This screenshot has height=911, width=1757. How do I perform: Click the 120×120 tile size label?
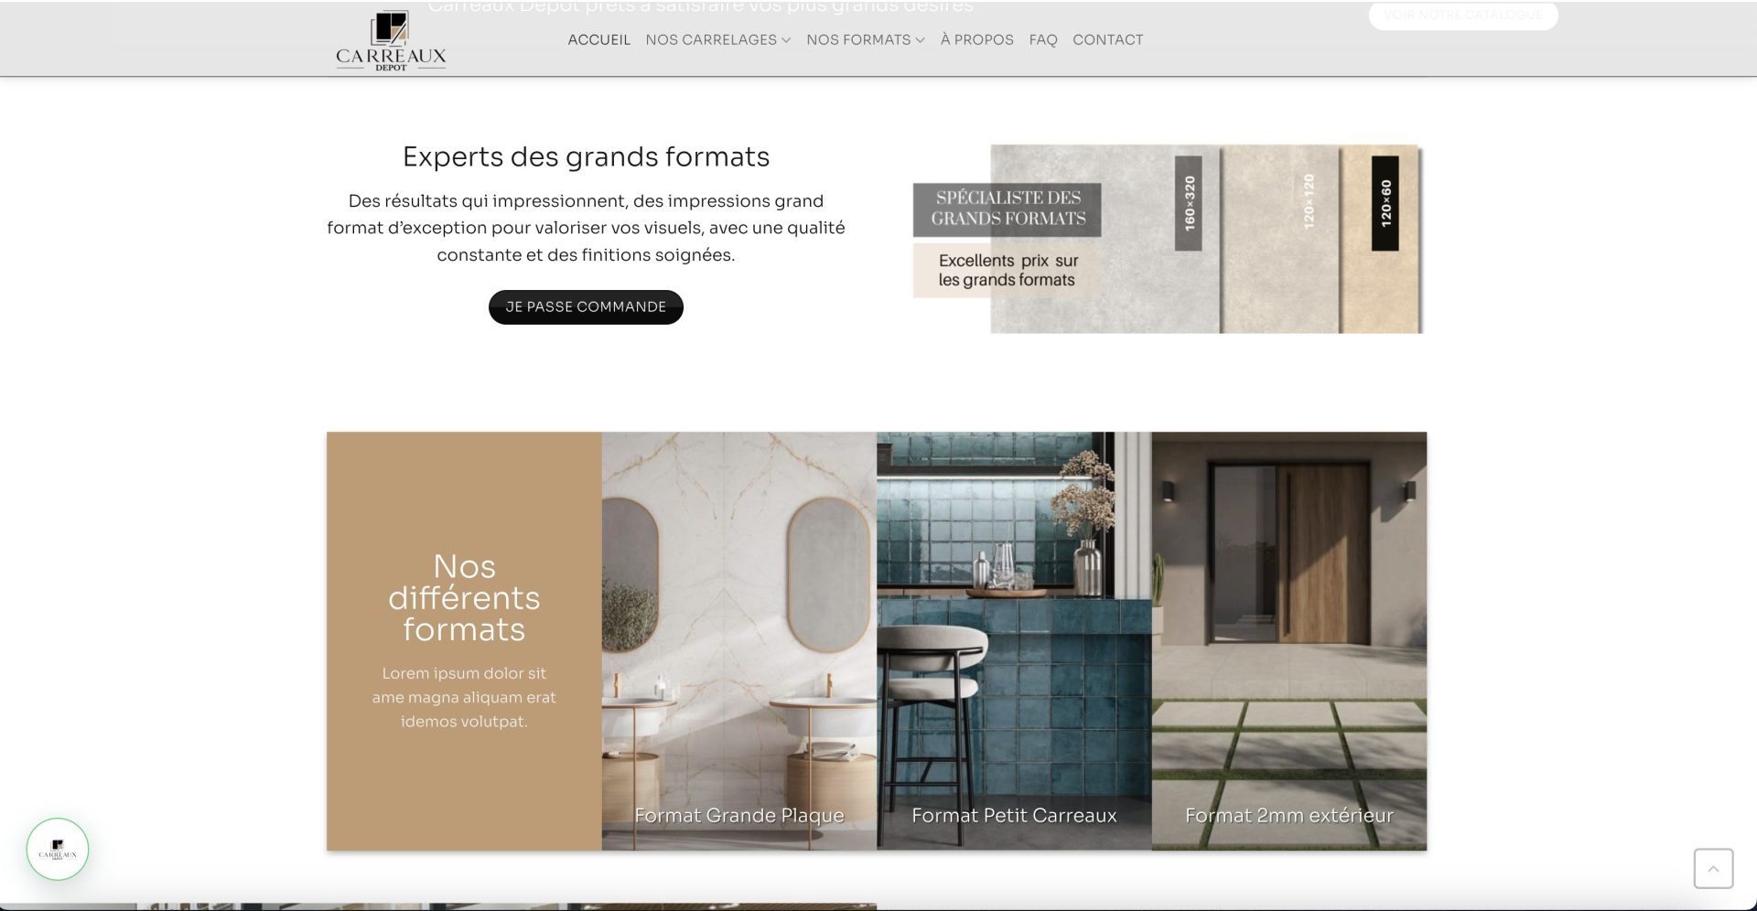(x=1308, y=201)
